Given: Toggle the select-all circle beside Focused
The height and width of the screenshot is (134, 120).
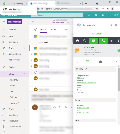Looking at the screenshot, I should 36,29.
